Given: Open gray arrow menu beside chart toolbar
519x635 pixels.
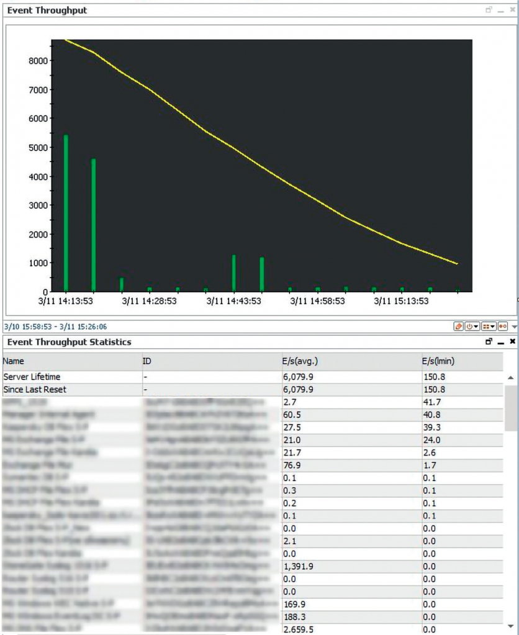Looking at the screenshot, I should (514, 327).
